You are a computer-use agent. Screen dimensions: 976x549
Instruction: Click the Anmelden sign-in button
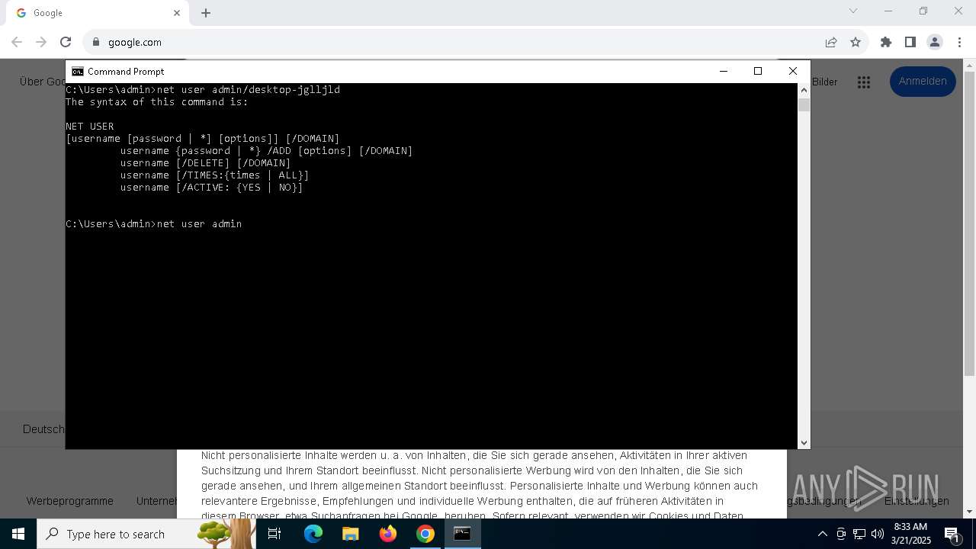click(x=923, y=82)
